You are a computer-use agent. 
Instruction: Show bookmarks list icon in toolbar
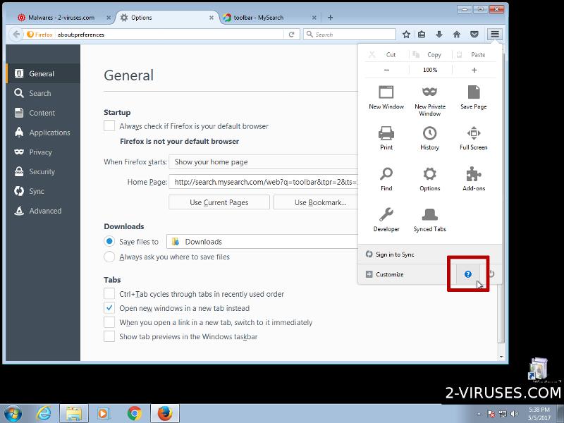(x=422, y=35)
